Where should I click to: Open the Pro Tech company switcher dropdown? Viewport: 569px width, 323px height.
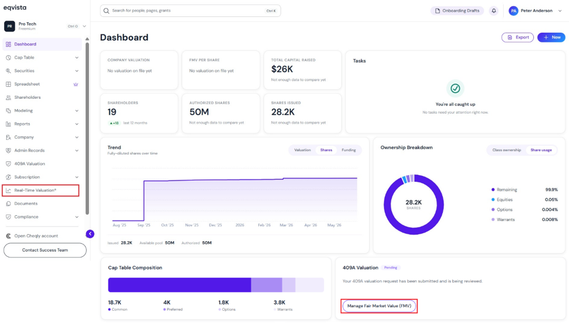[x=84, y=26]
